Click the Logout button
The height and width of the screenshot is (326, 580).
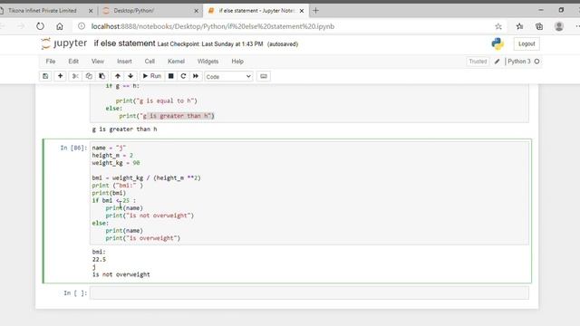(527, 43)
